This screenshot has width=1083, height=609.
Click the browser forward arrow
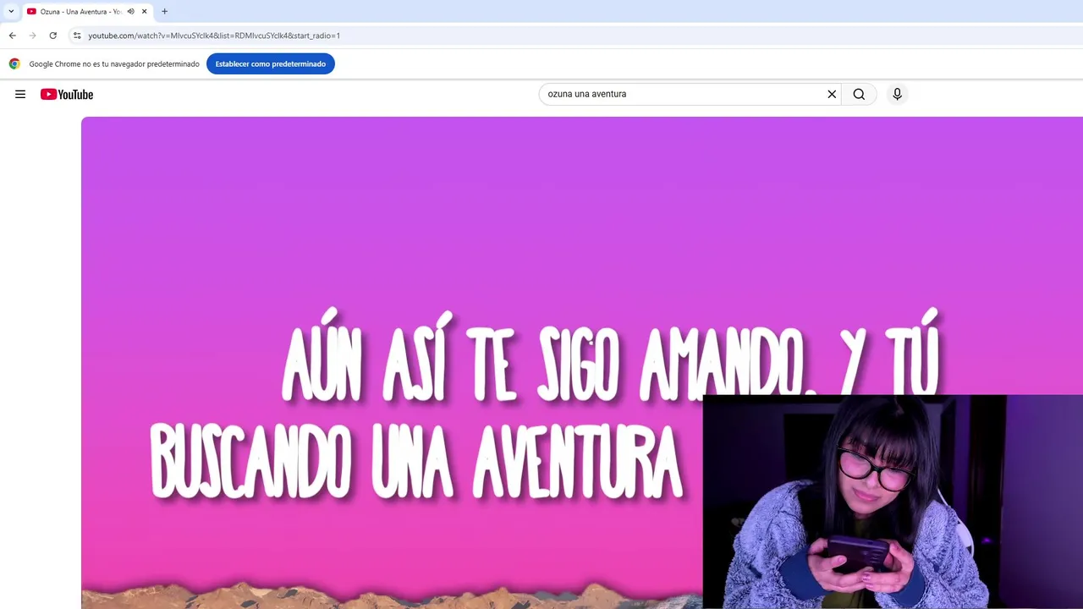pos(32,36)
